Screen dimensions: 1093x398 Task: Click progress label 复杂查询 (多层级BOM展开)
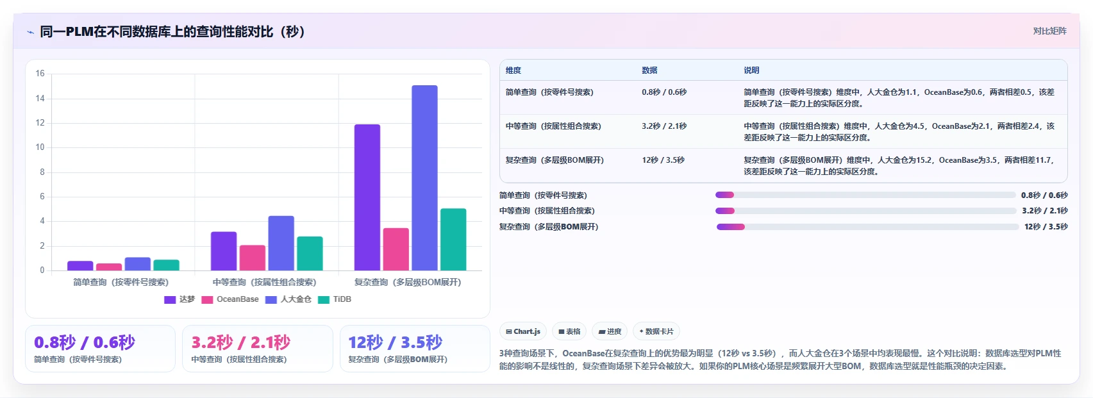pyautogui.click(x=549, y=227)
